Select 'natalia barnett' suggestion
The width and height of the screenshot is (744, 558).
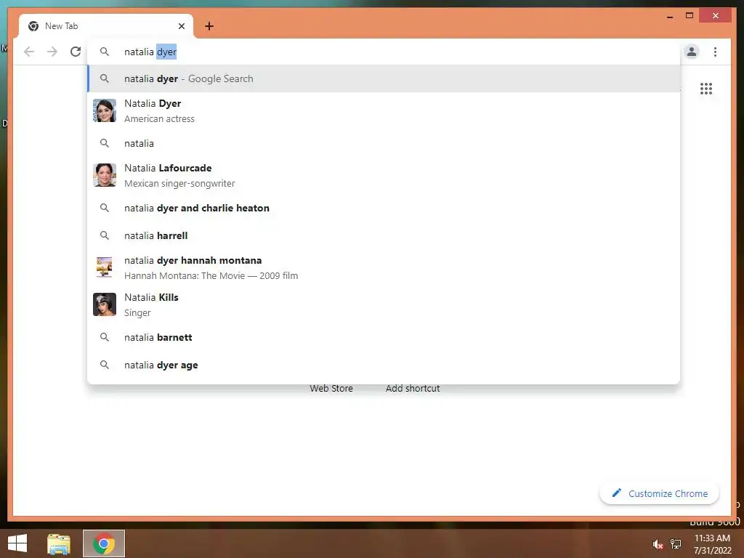384,337
